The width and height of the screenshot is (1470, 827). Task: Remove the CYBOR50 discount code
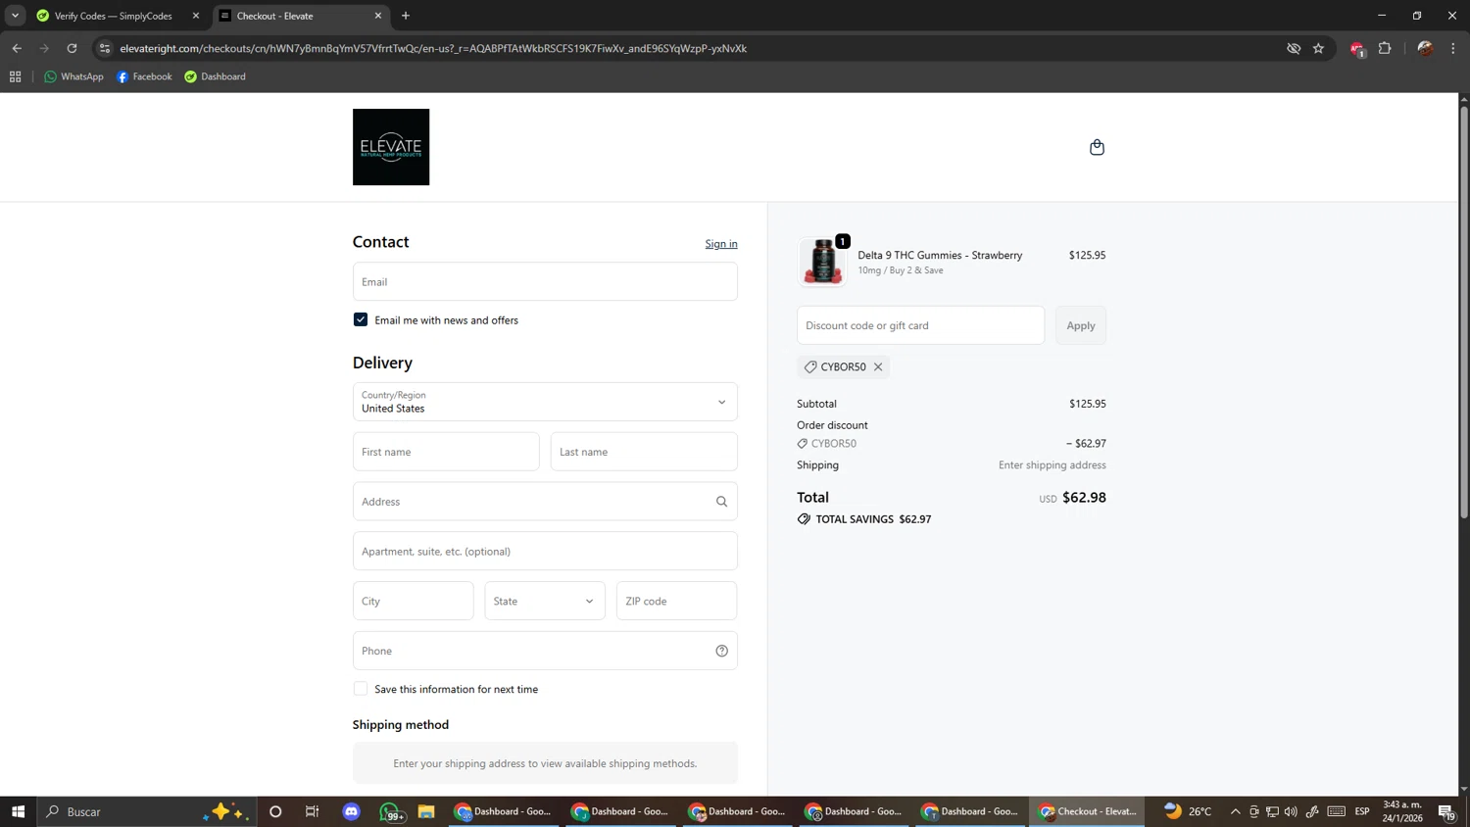pos(878,366)
